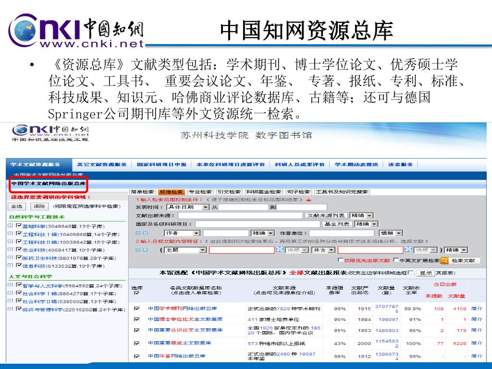Expand the 社会科学 II 辑 tree node

point(11,301)
